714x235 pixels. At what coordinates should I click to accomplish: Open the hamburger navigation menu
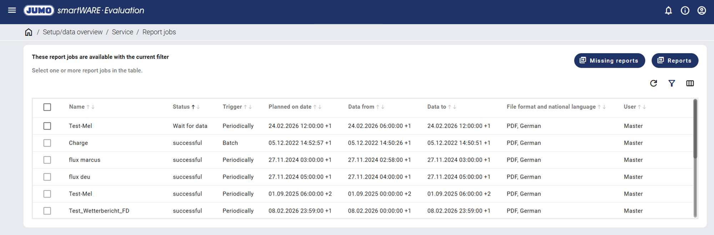[12, 10]
